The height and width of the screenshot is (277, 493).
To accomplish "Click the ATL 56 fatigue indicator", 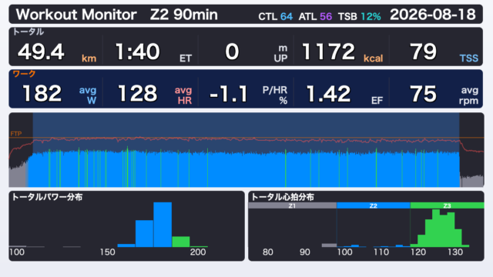I will pyautogui.click(x=315, y=16).
